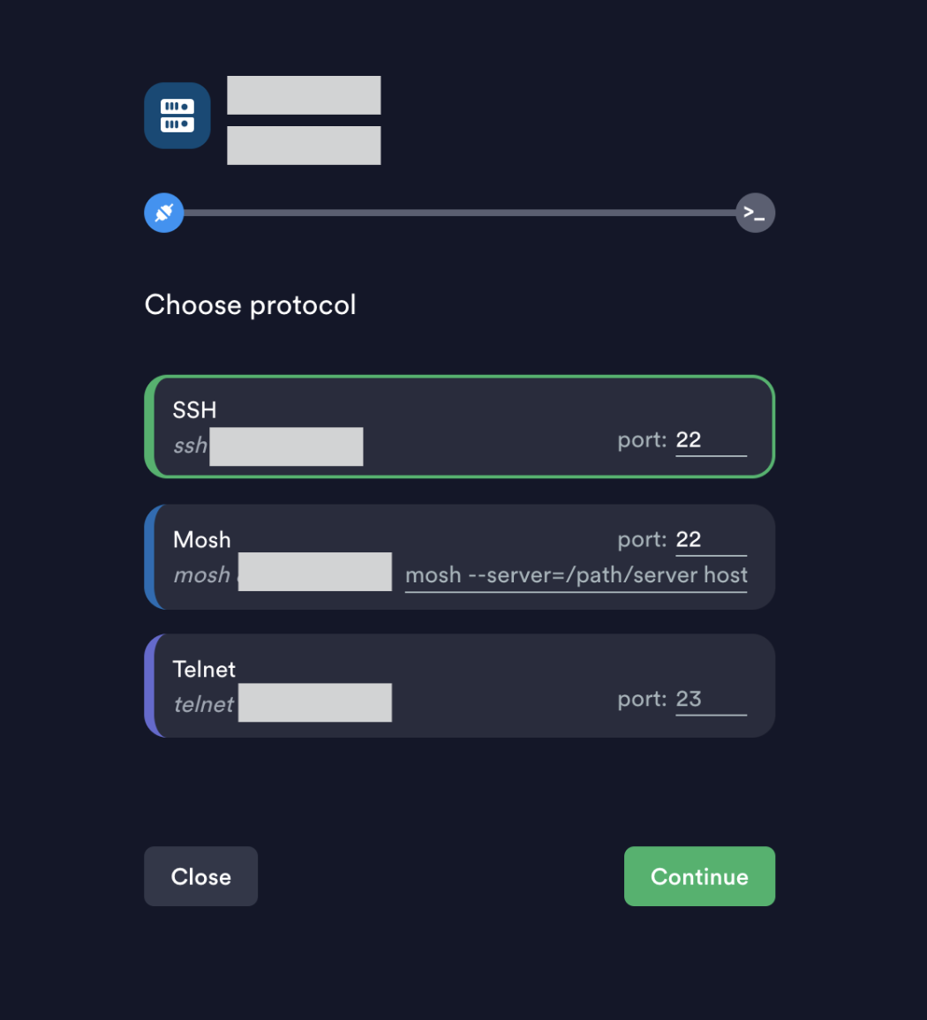The width and height of the screenshot is (927, 1020).
Task: Focus the Mosh port number field
Action: point(710,540)
